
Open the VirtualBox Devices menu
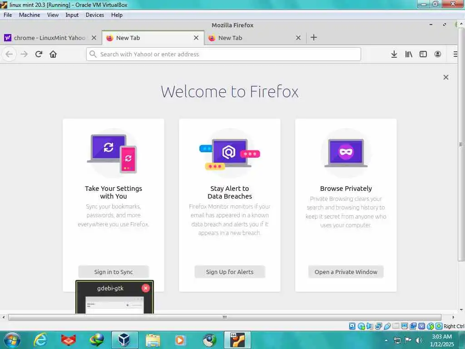click(x=95, y=15)
